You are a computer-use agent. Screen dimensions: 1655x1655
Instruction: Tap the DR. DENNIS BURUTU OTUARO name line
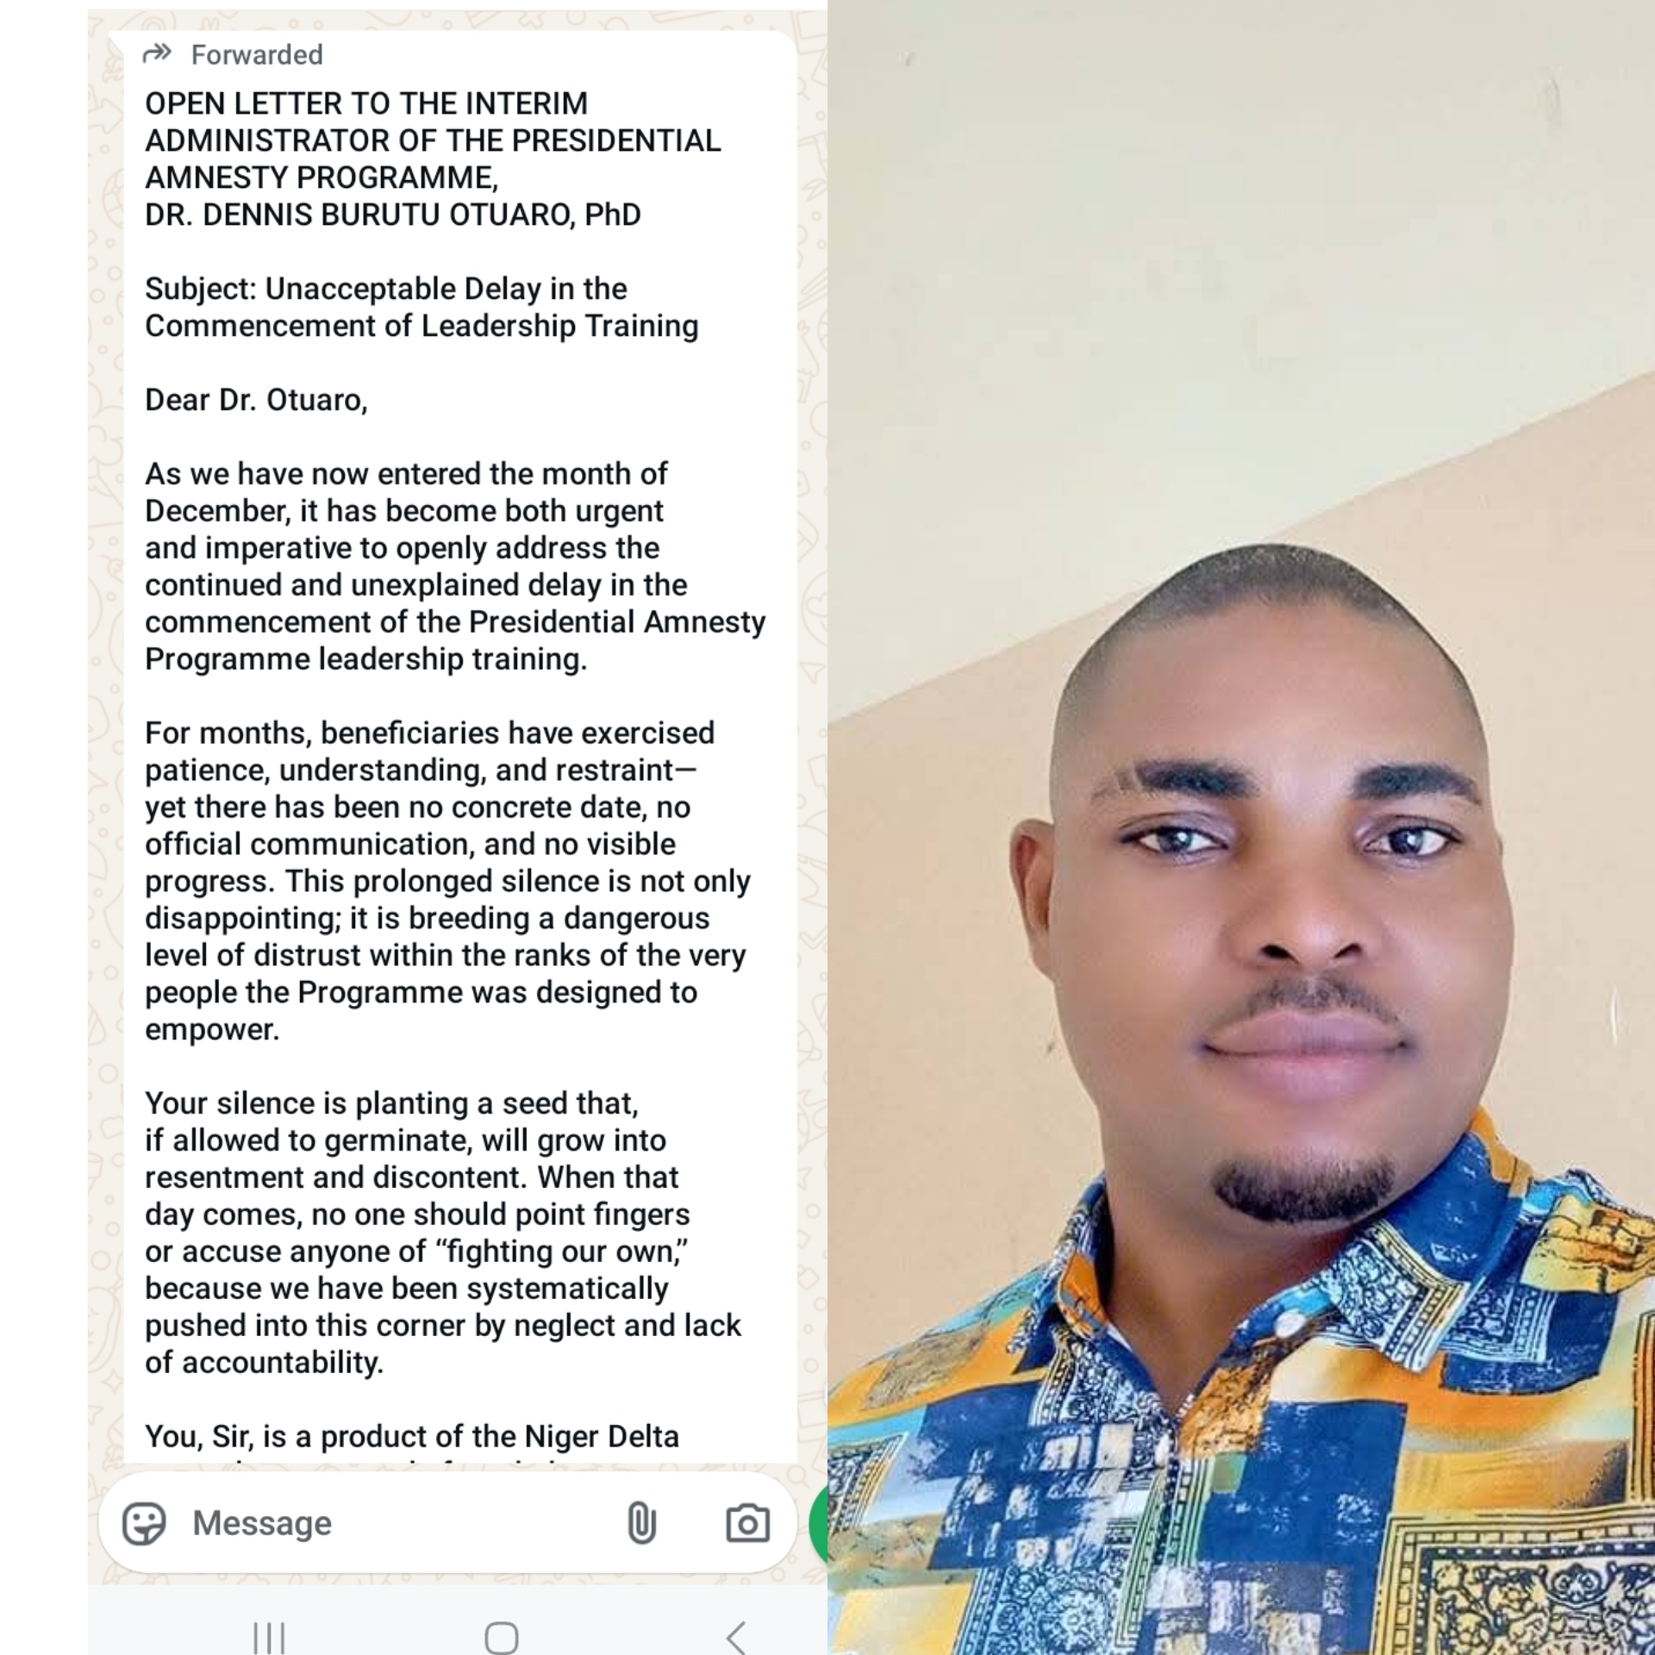coord(392,215)
